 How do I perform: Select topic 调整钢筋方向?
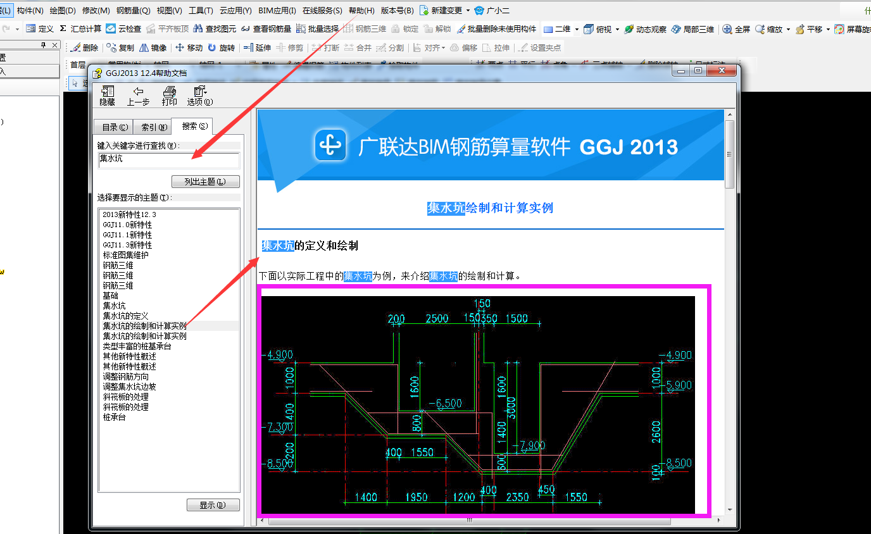[x=125, y=376]
